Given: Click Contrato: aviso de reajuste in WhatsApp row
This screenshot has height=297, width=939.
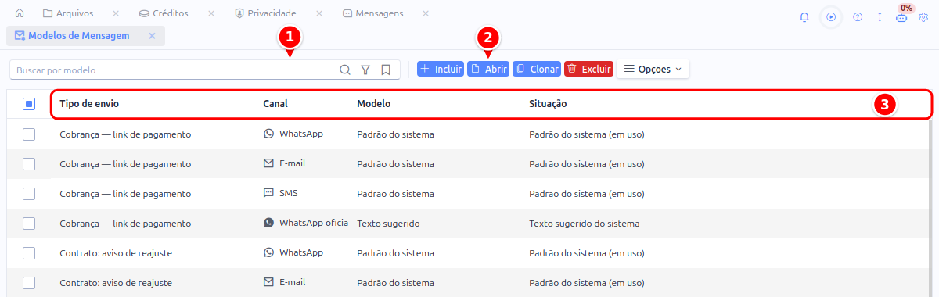Looking at the screenshot, I should 116,253.
